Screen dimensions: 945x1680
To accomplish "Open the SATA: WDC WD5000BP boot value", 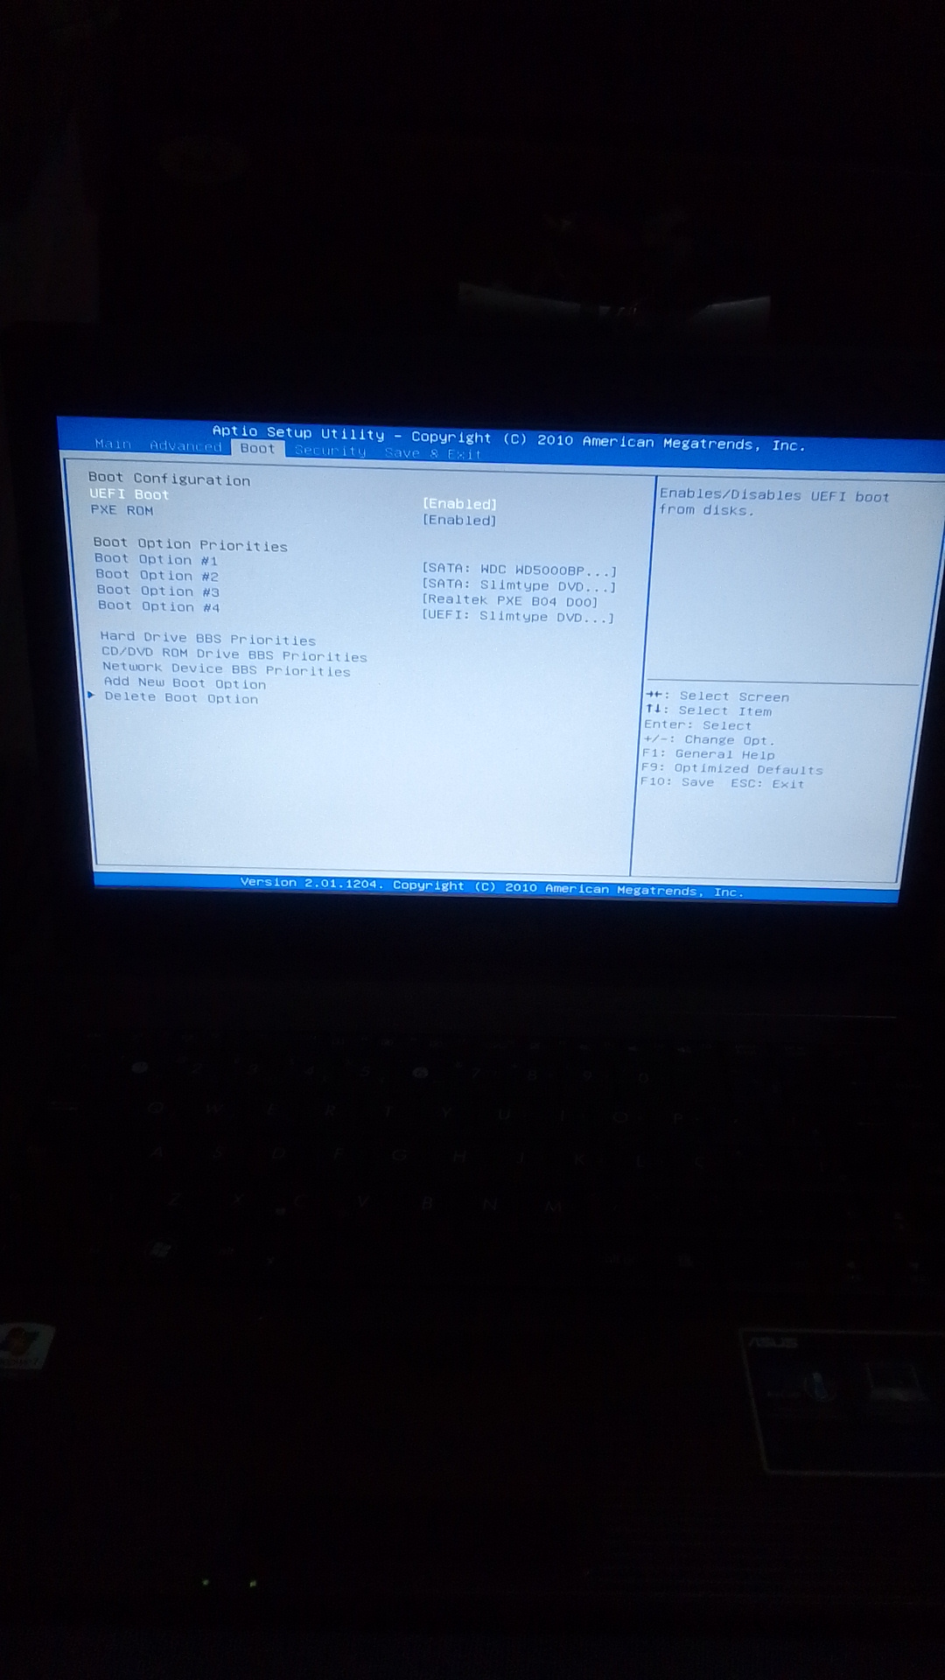I will pos(519,570).
